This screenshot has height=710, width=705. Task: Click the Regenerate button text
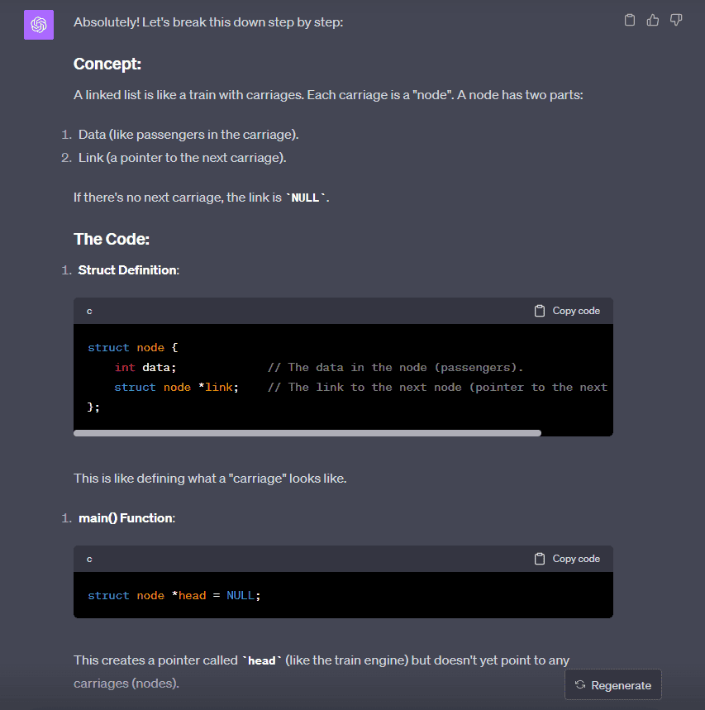[621, 685]
